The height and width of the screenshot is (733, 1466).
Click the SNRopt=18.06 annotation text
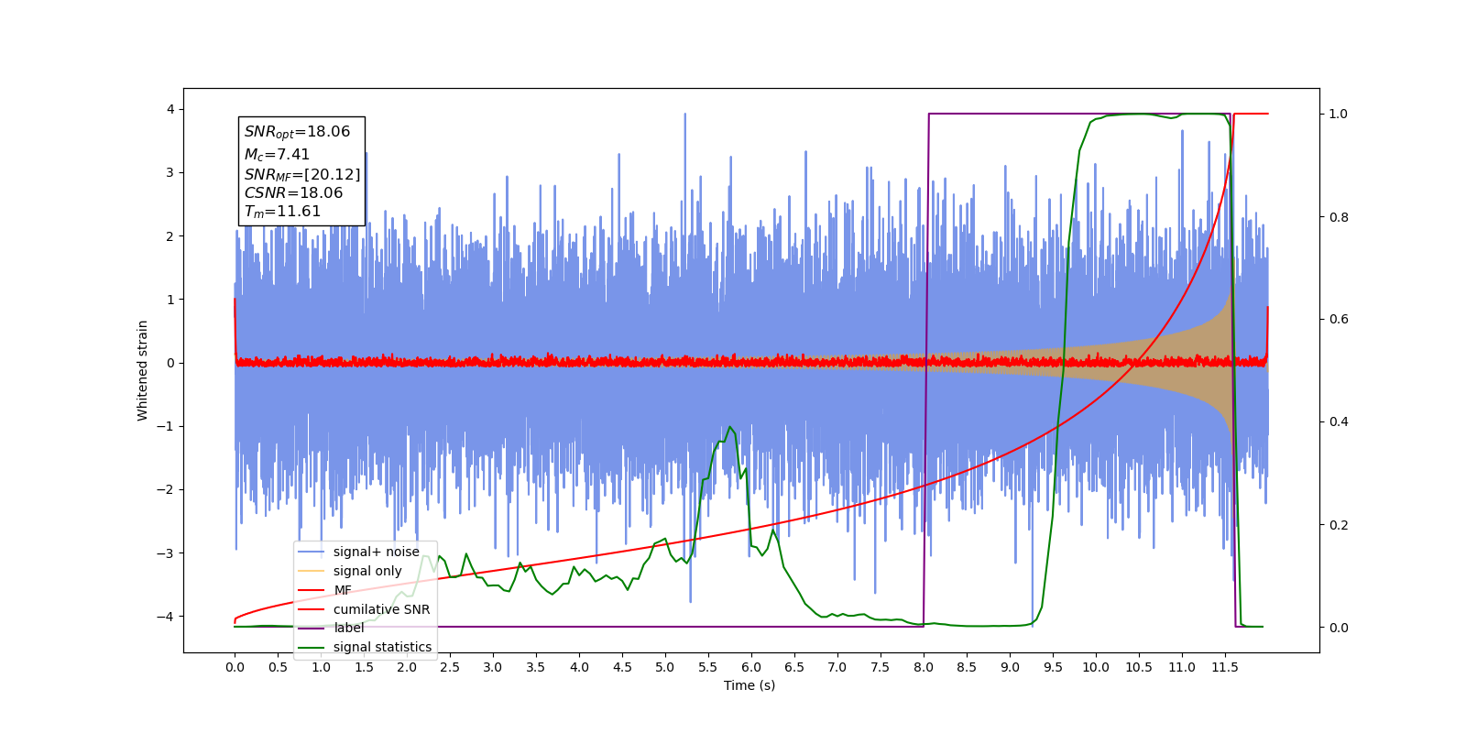297,132
